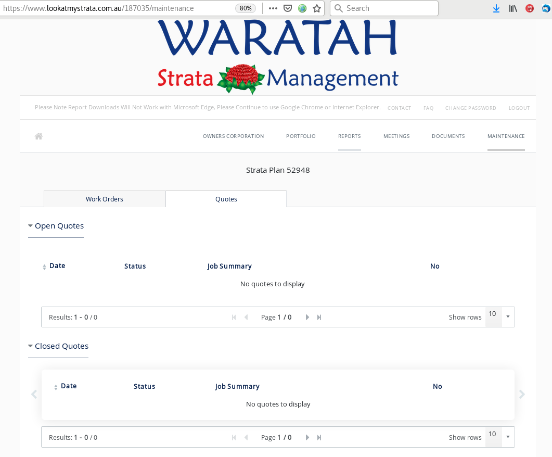This screenshot has height=457, width=552.
Task: Click the Status header in Open Quotes
Action: (x=135, y=266)
